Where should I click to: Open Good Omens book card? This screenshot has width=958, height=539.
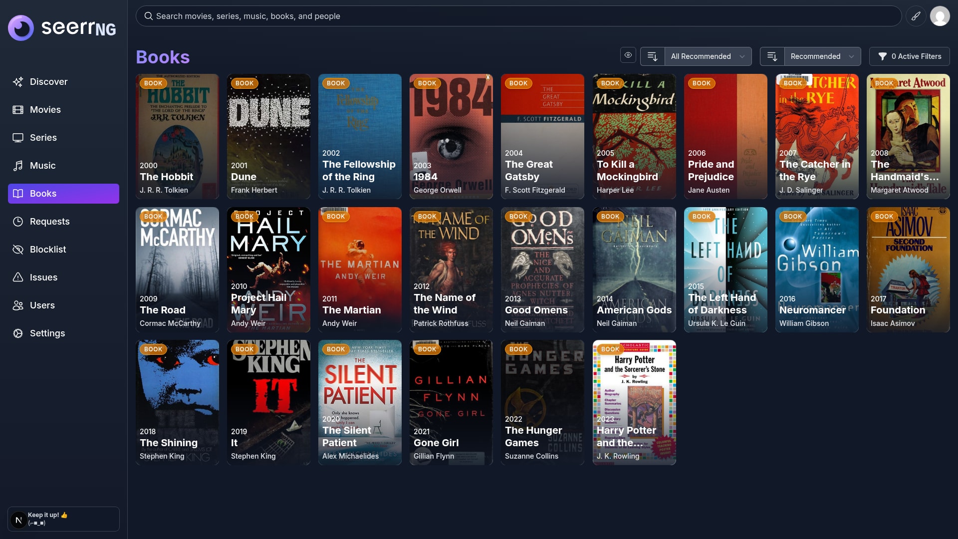click(542, 270)
